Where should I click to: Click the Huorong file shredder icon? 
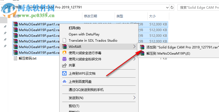[64, 59]
